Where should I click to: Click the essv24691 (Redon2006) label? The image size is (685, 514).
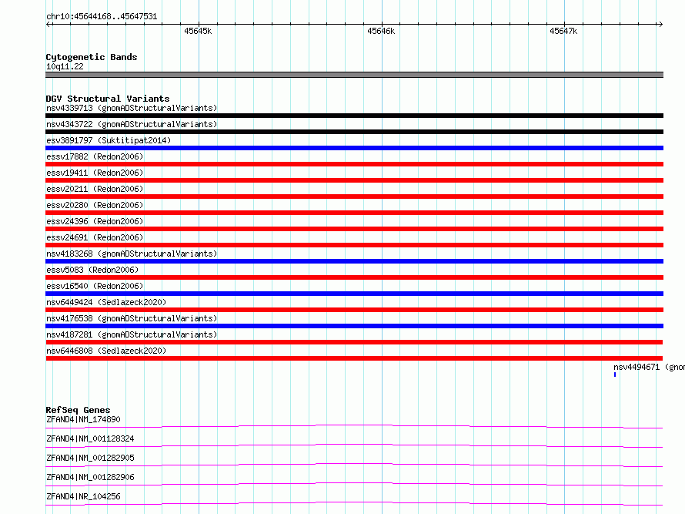(x=95, y=237)
